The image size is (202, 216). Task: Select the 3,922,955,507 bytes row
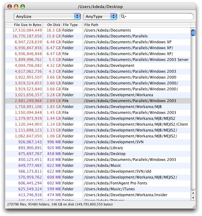[x=98, y=77]
